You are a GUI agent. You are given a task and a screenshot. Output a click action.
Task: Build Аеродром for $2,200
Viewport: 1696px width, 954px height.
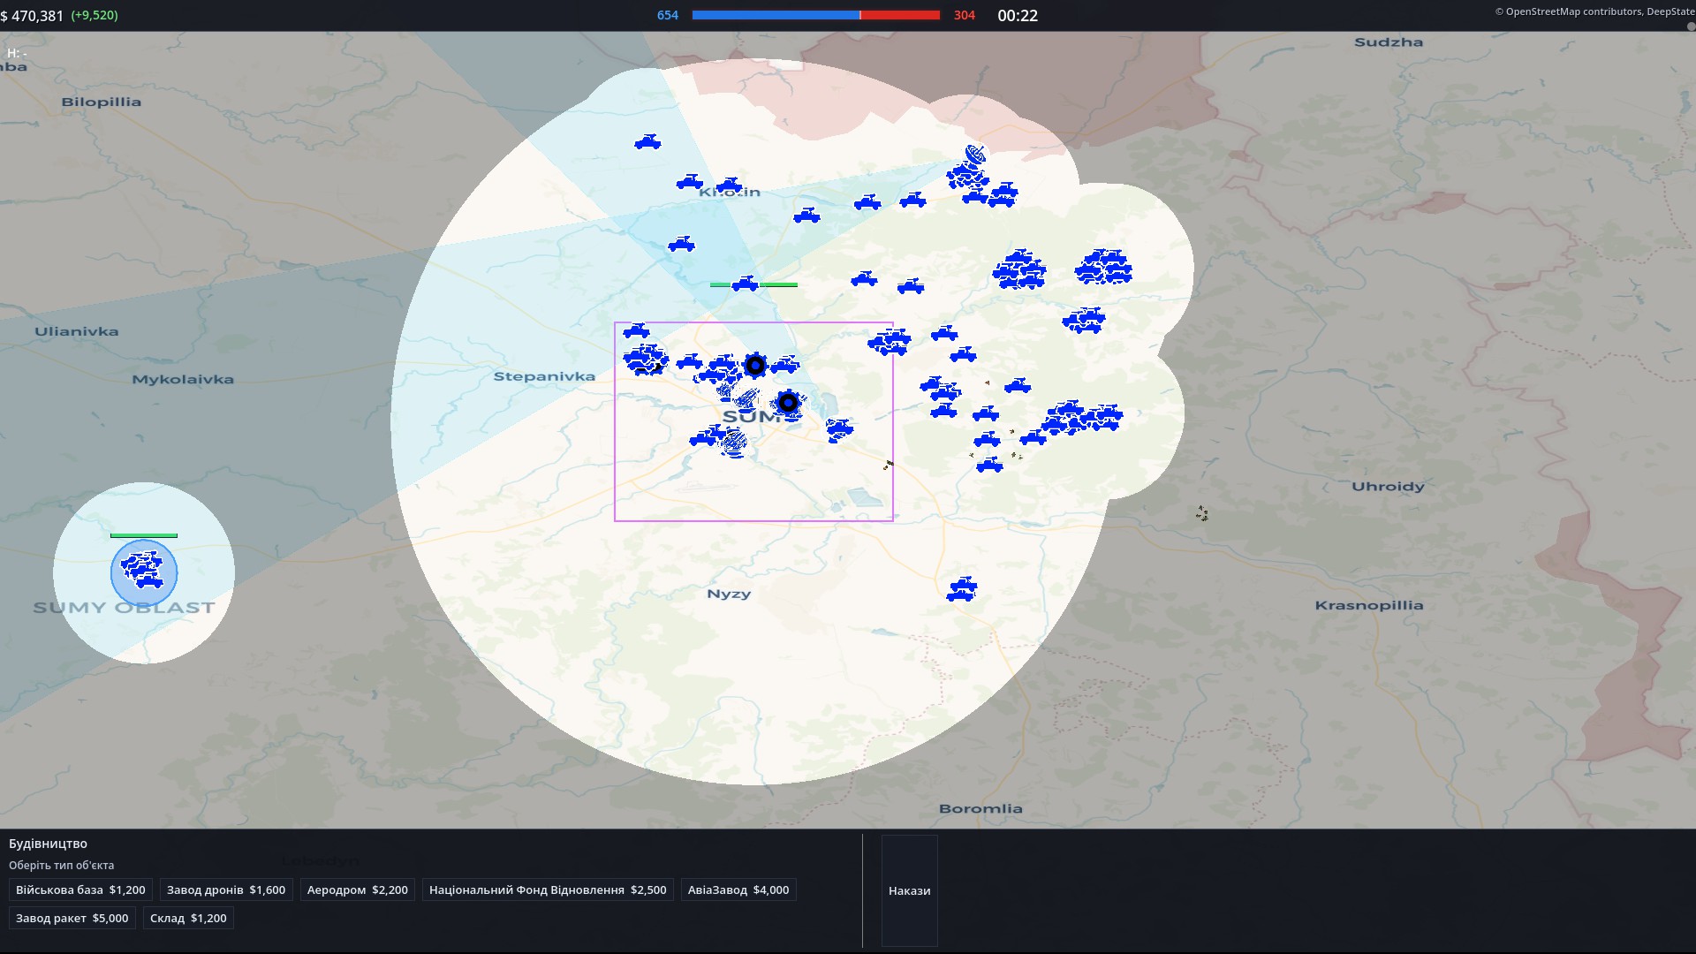pos(358,890)
